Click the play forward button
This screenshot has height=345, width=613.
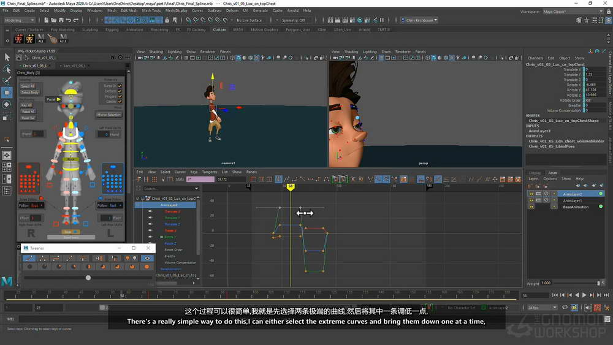coord(584,295)
